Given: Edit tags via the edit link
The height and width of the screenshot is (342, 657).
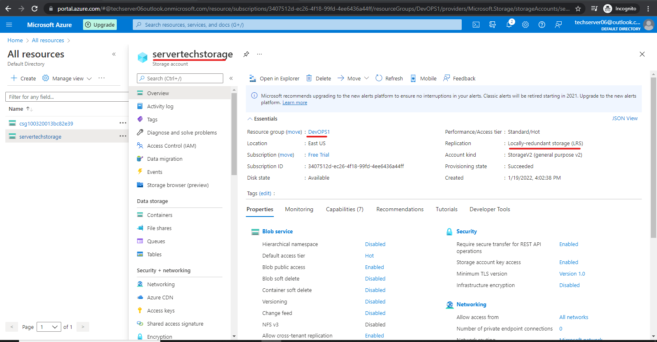Looking at the screenshot, I should tap(265, 193).
